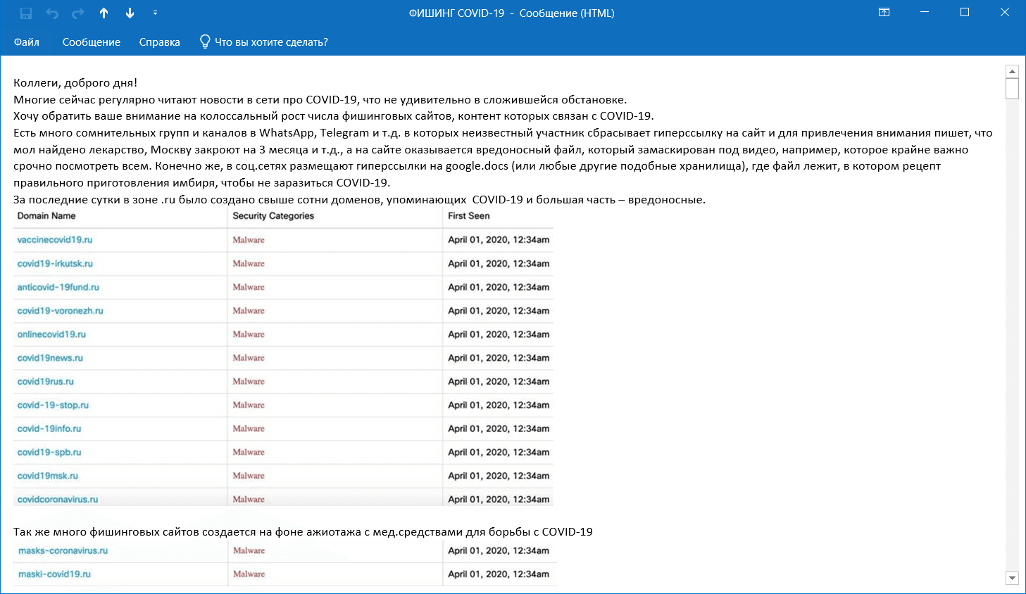Screen dimensions: 1026x594
Task: Switch to the Сообщение ribbon tab
Action: [x=92, y=42]
